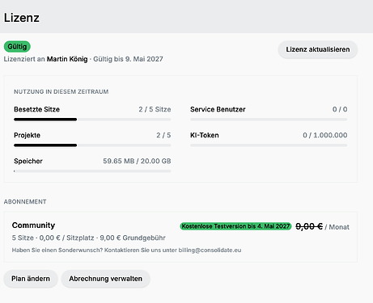Click the Projekte label
The height and width of the screenshot is (303, 373).
pyautogui.click(x=27, y=135)
